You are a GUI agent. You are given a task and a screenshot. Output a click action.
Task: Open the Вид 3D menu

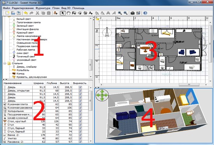[x=66, y=8]
